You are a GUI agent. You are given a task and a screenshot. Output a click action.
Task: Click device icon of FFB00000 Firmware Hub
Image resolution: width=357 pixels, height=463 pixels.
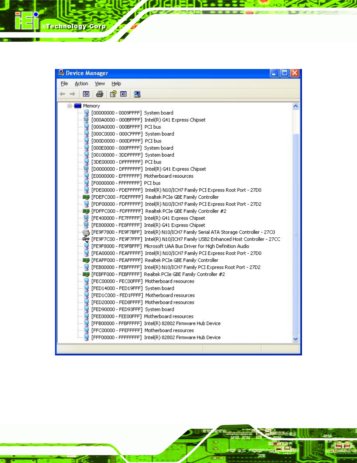(x=86, y=324)
